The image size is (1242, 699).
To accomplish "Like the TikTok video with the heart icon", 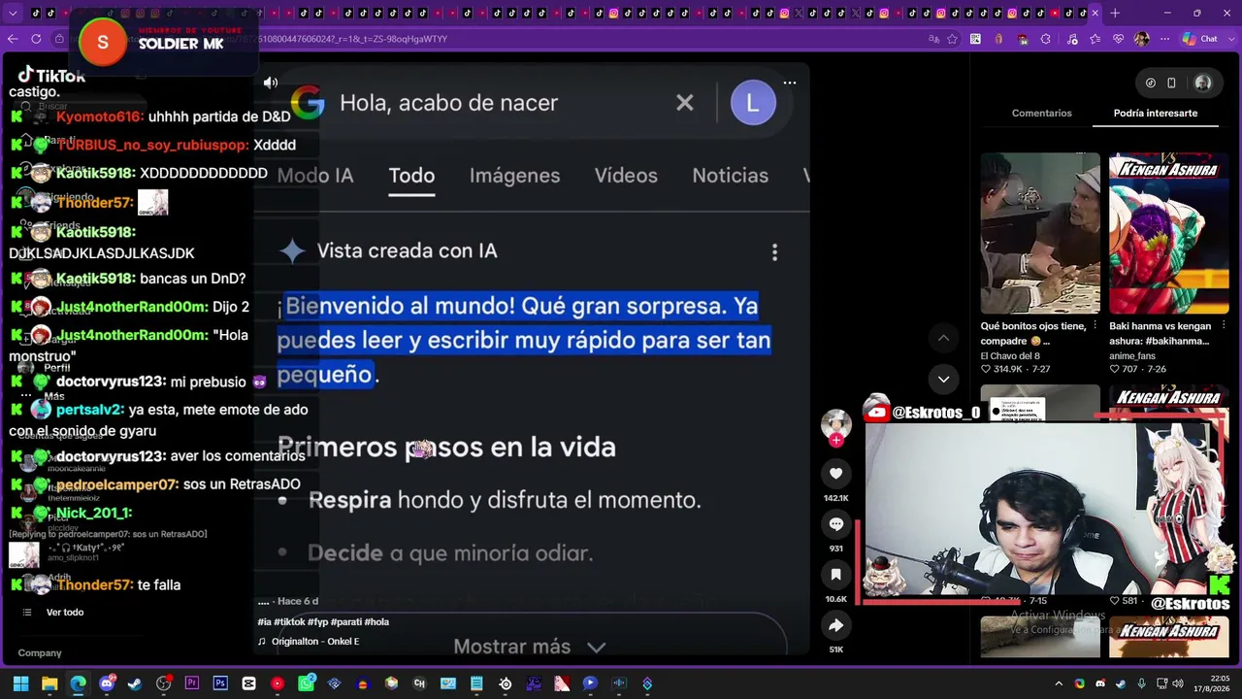I will [835, 473].
